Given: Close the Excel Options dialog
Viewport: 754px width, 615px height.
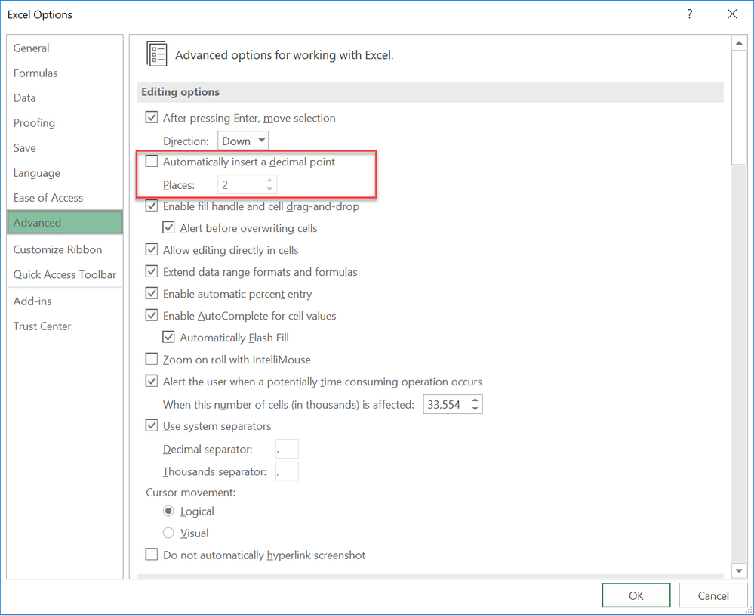Looking at the screenshot, I should 732,14.
